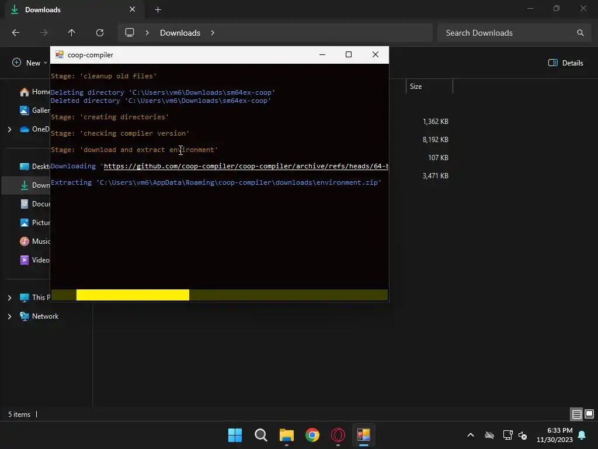Expand the chevron after Downloads breadcrumb

pyautogui.click(x=213, y=33)
